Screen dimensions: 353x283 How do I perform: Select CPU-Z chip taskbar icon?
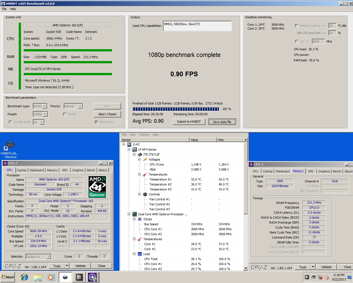[92, 277]
